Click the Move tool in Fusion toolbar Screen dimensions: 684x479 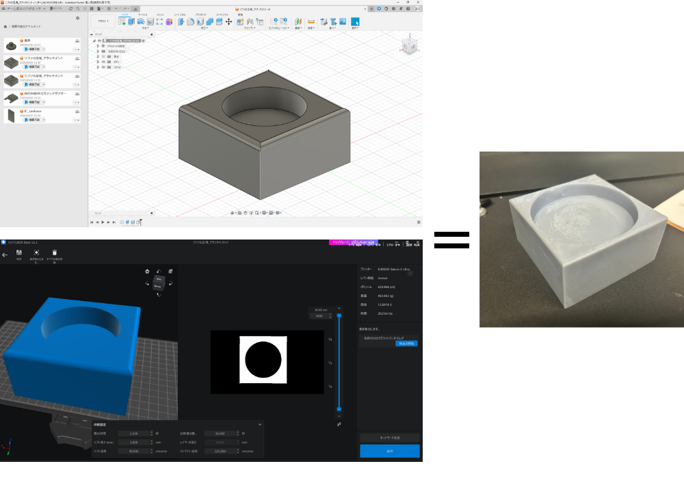coord(228,21)
